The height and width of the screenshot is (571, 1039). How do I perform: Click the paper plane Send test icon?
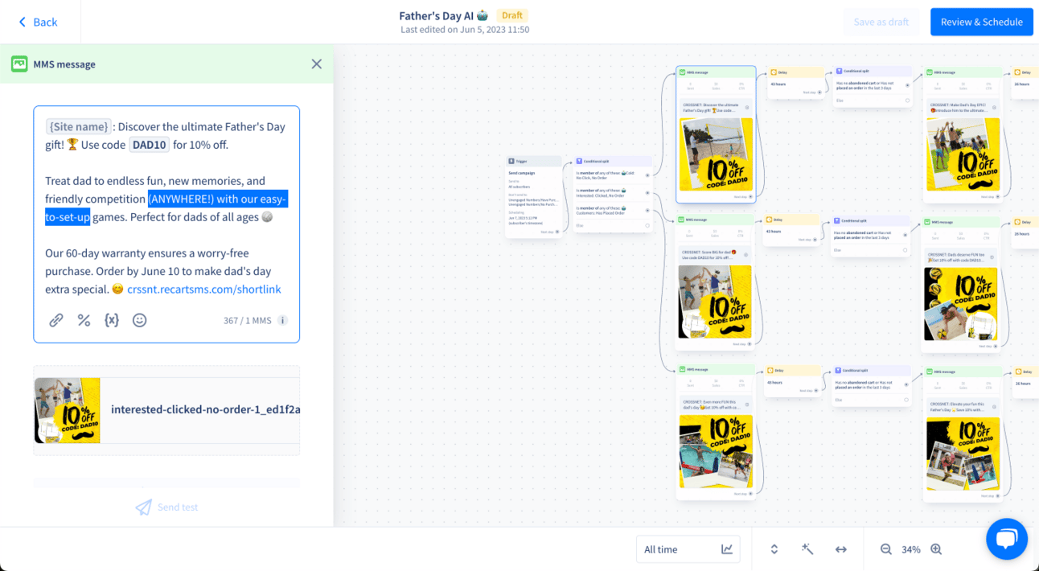point(144,507)
